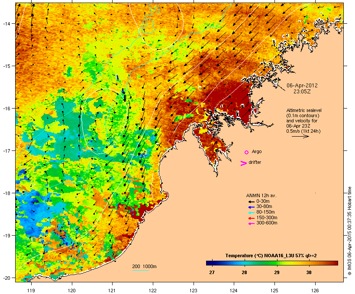Click the latitude label -17
The width and height of the screenshot is (355, 294).
point(6,150)
